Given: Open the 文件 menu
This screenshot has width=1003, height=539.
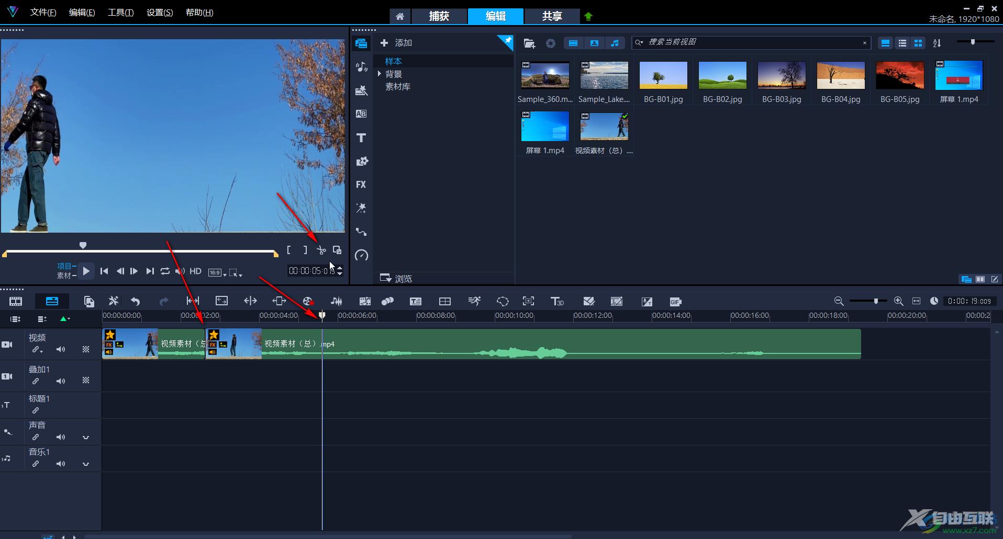Looking at the screenshot, I should point(43,13).
